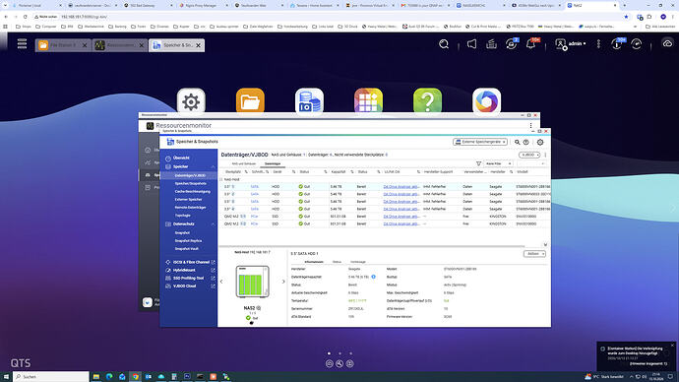The width and height of the screenshot is (679, 382).
Task: Click the search magnifier in Speicher & Snapshots header
Action: 517,142
